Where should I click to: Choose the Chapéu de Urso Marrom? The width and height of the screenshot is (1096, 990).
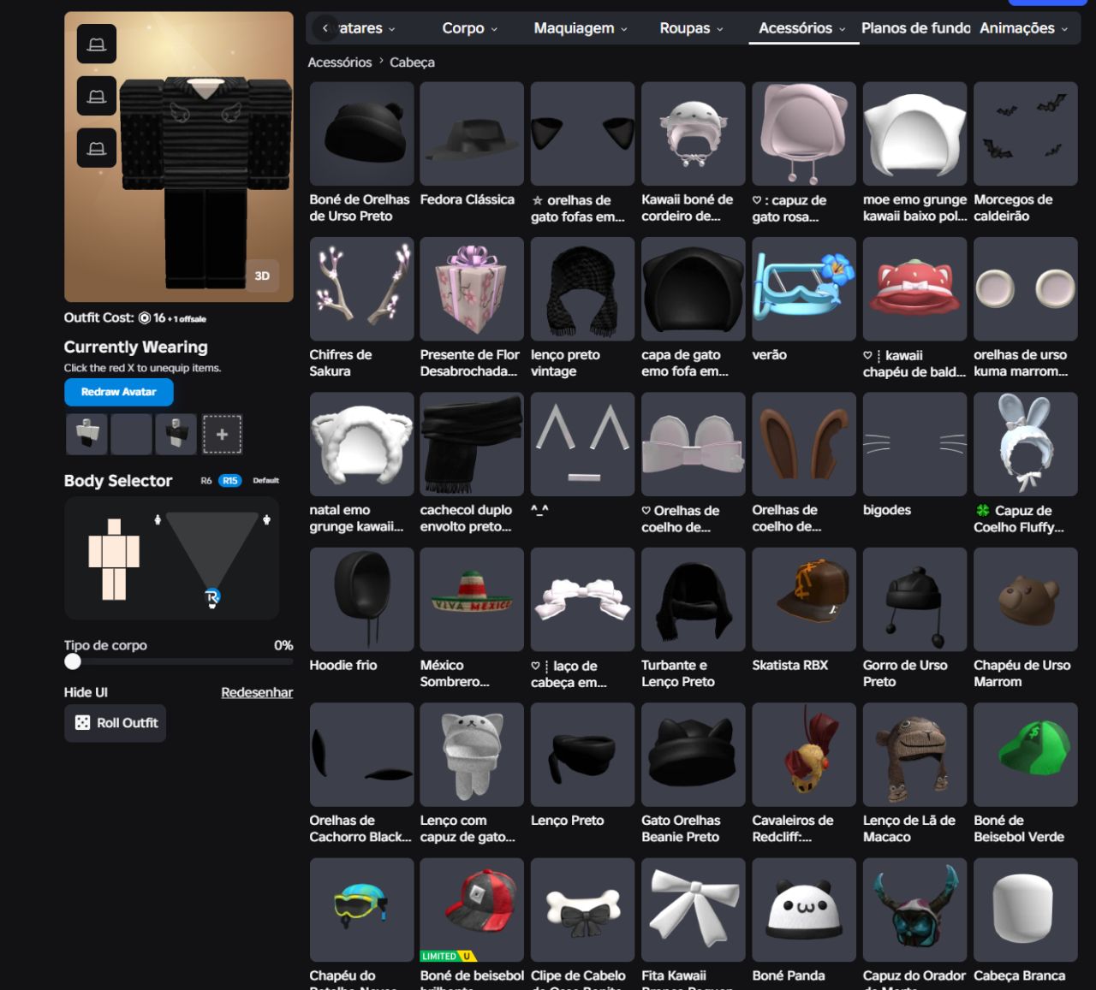(1025, 600)
